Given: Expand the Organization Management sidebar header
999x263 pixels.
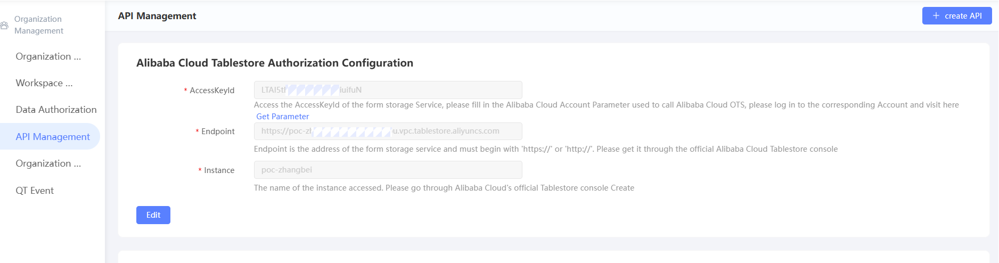Looking at the screenshot, I should tap(39, 25).
